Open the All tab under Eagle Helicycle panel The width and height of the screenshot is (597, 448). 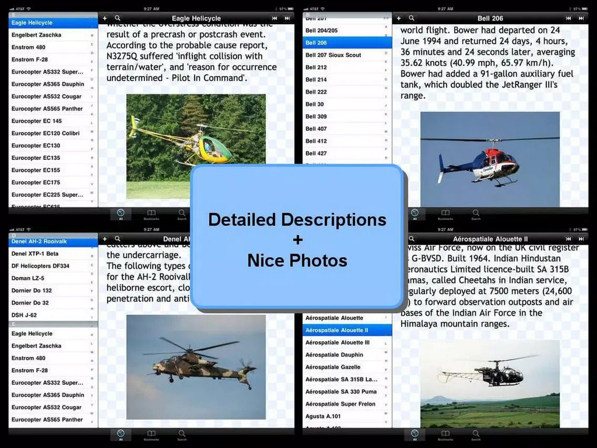point(121,214)
